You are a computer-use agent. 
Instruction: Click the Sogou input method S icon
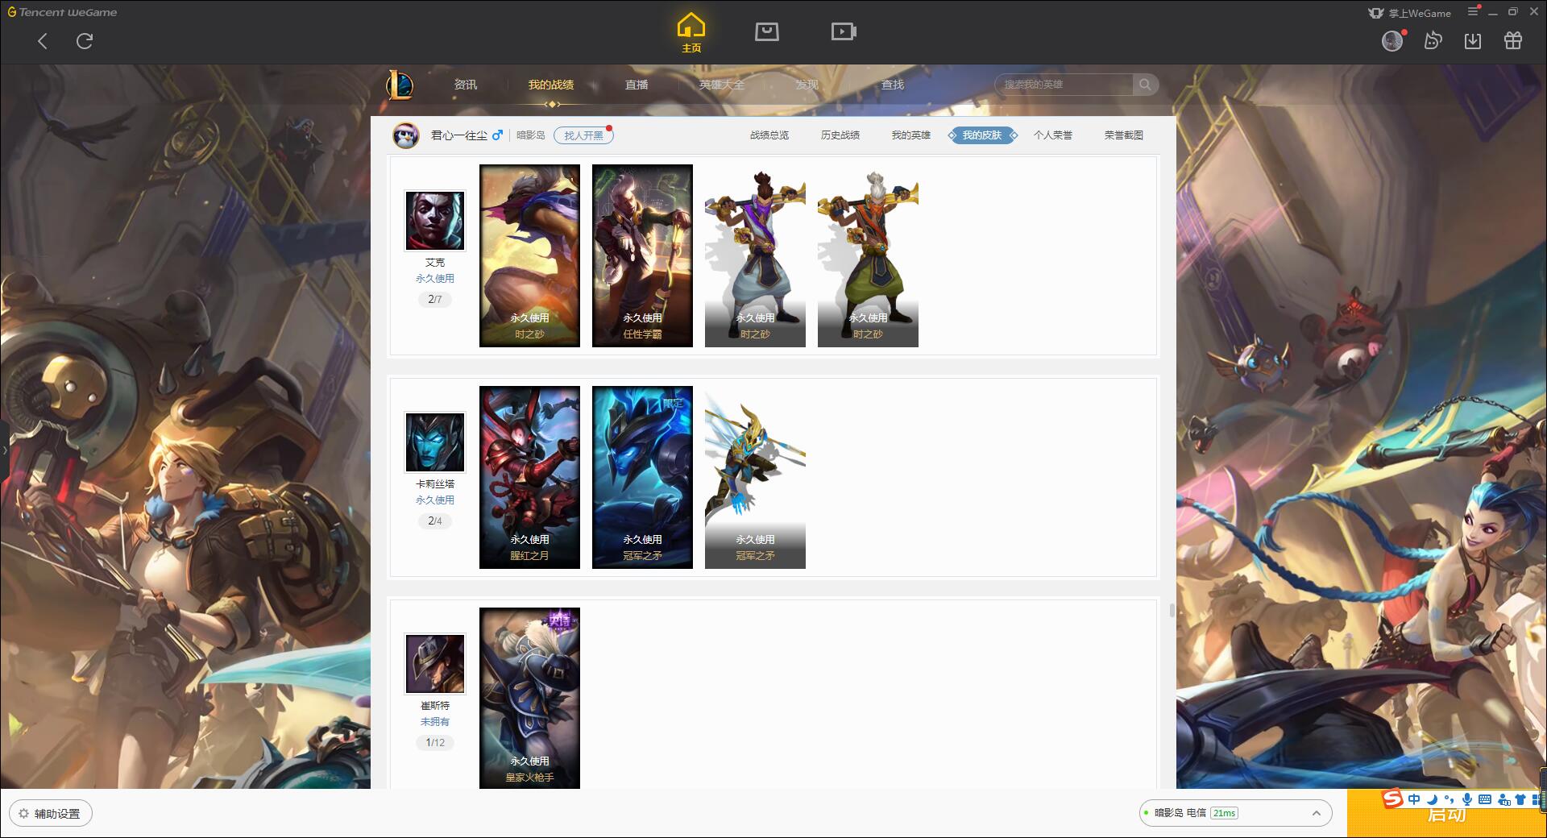(x=1393, y=799)
